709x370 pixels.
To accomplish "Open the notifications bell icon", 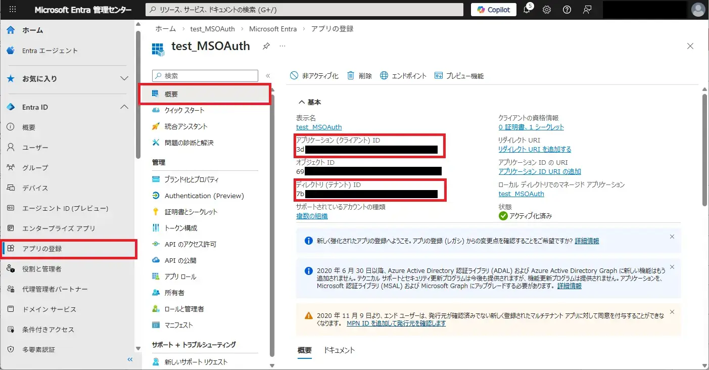I will click(527, 10).
